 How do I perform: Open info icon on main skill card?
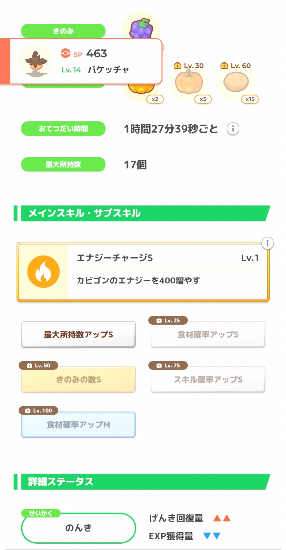(267, 243)
